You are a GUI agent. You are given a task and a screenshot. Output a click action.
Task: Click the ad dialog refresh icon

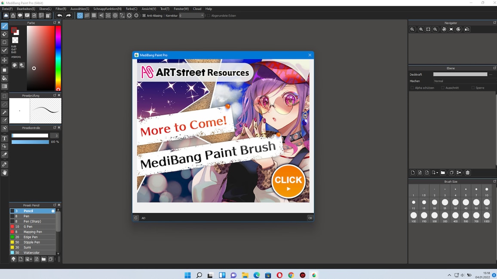click(136, 218)
